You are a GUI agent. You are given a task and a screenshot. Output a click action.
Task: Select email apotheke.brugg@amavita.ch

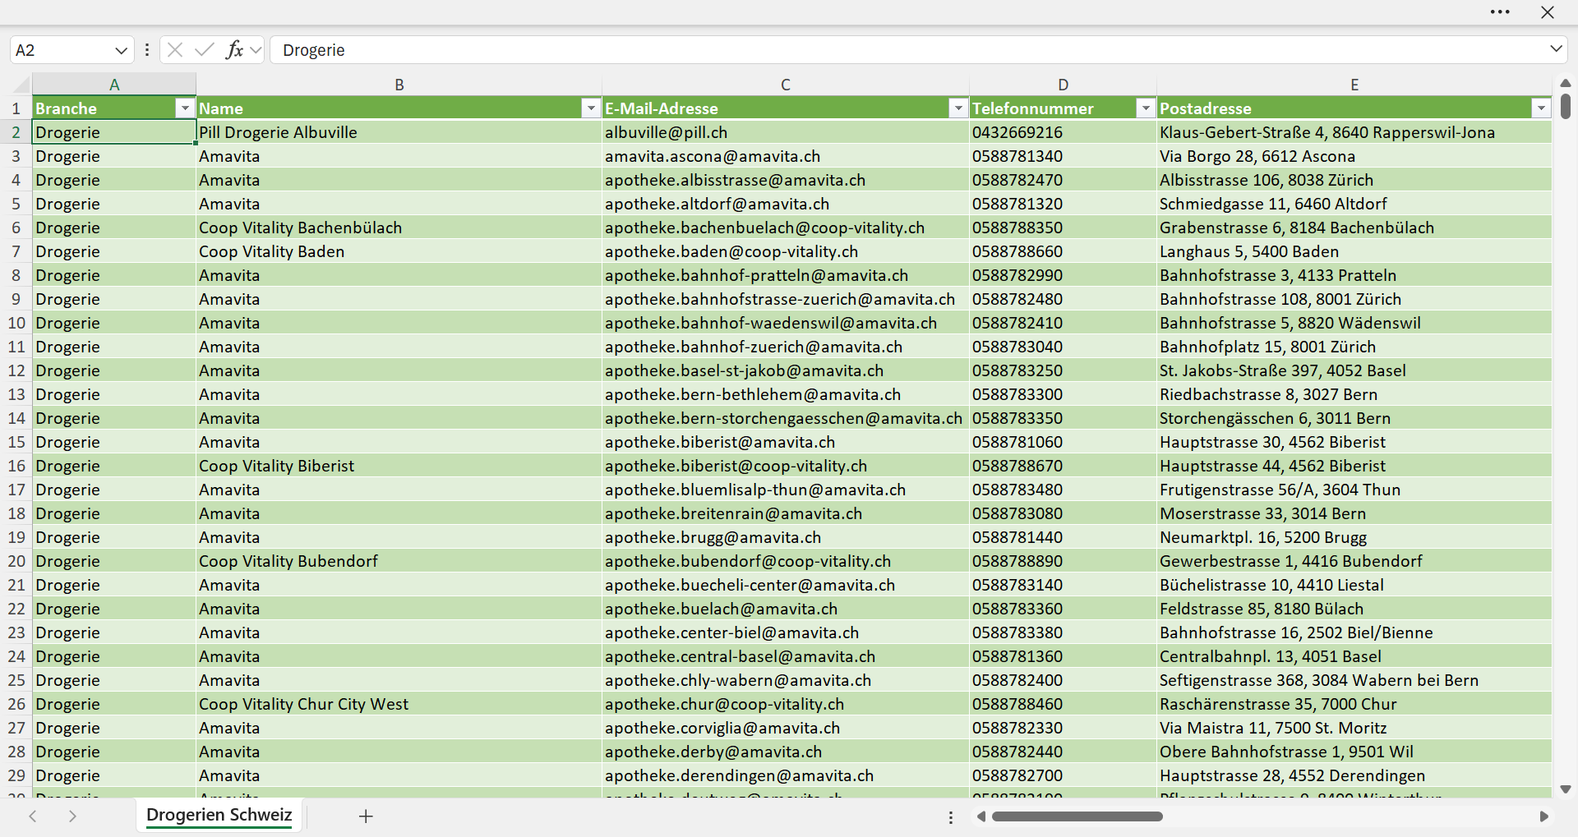tap(786, 537)
